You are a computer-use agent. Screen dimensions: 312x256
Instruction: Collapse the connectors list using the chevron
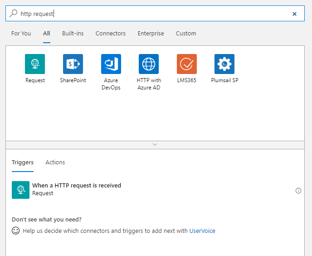155,144
